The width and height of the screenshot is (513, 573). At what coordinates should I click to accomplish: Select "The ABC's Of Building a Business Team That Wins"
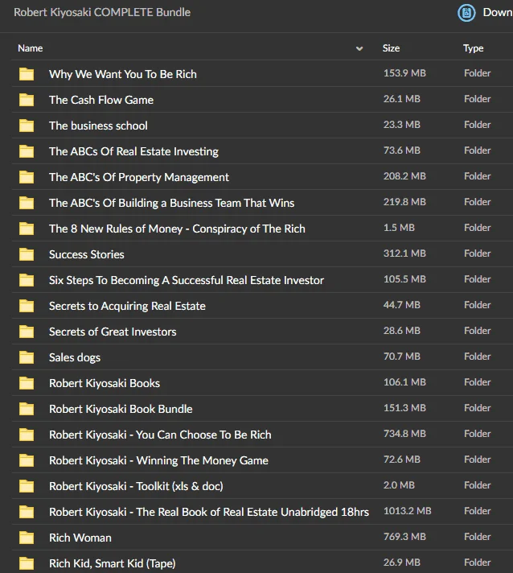click(x=171, y=203)
